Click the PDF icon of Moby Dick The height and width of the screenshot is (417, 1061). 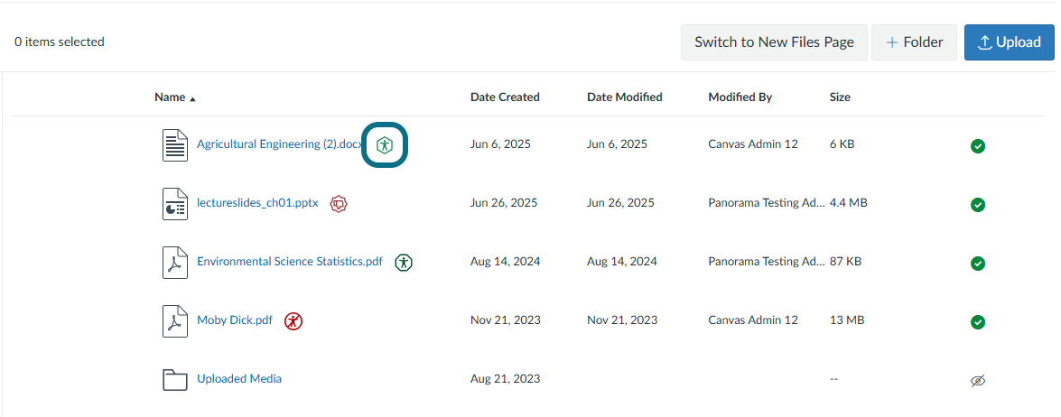click(175, 320)
